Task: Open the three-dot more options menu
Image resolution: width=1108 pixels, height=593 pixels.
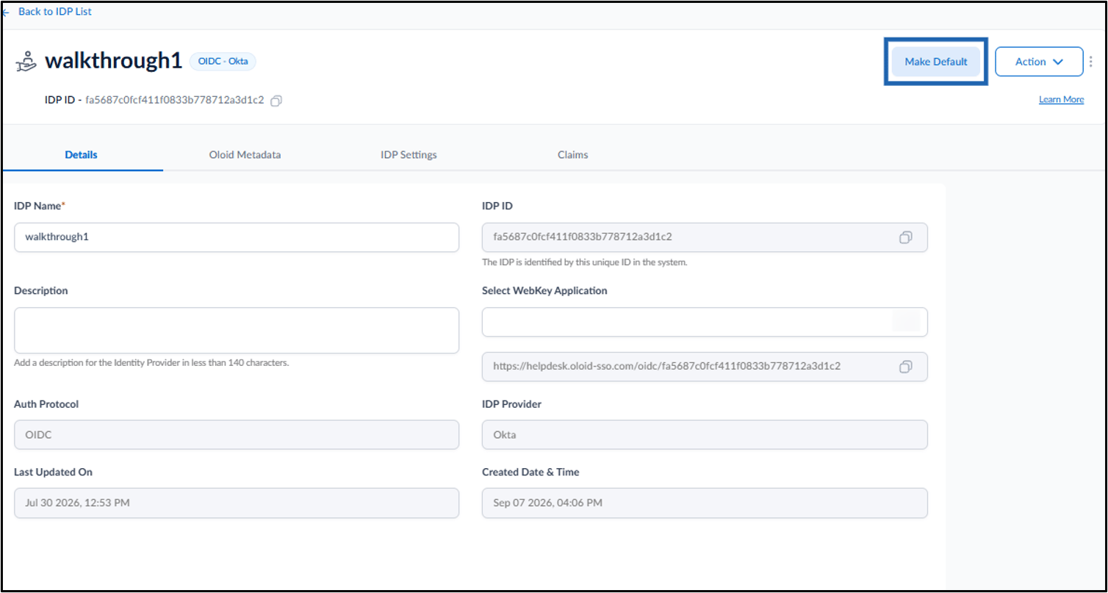Action: click(1090, 62)
